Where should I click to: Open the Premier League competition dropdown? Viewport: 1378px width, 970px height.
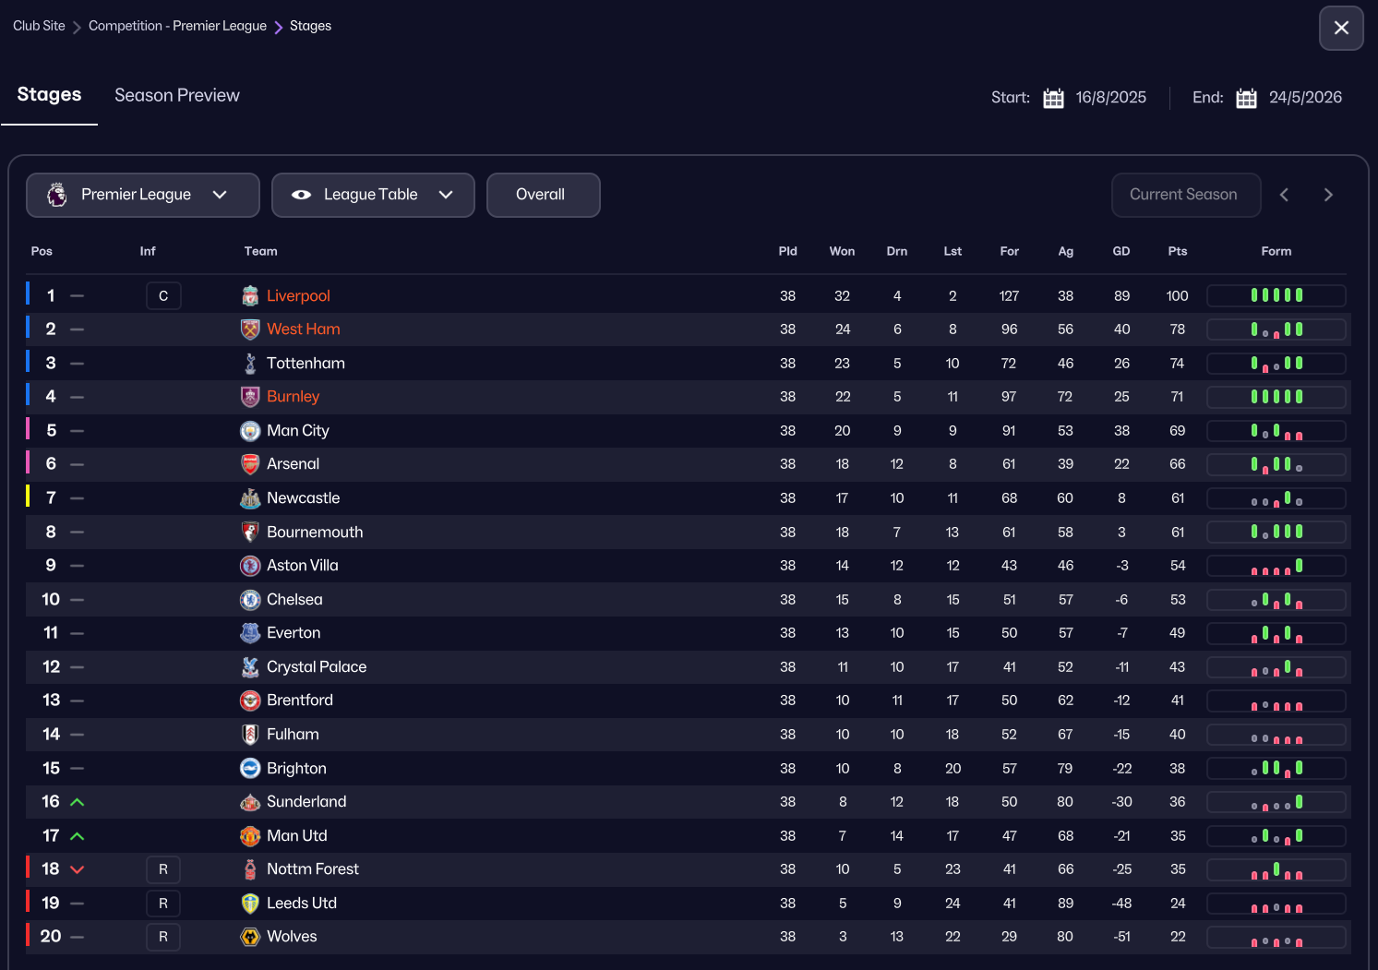coord(143,195)
